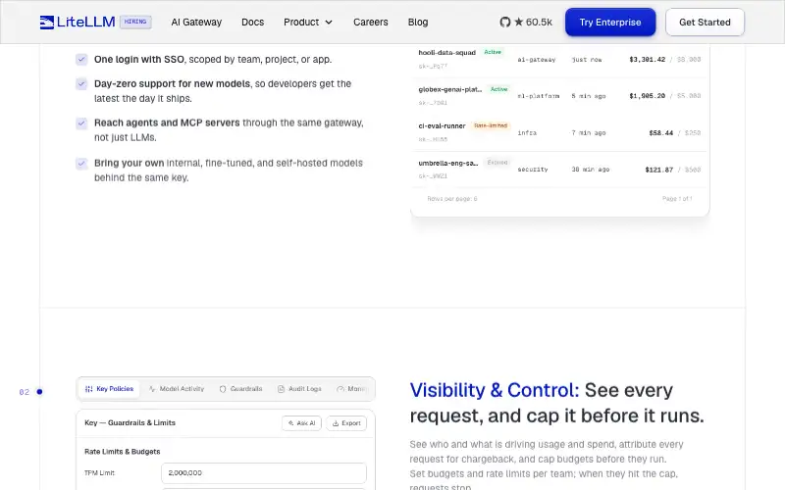The width and height of the screenshot is (785, 490).
Task: Go to the Careers page
Action: 371,22
